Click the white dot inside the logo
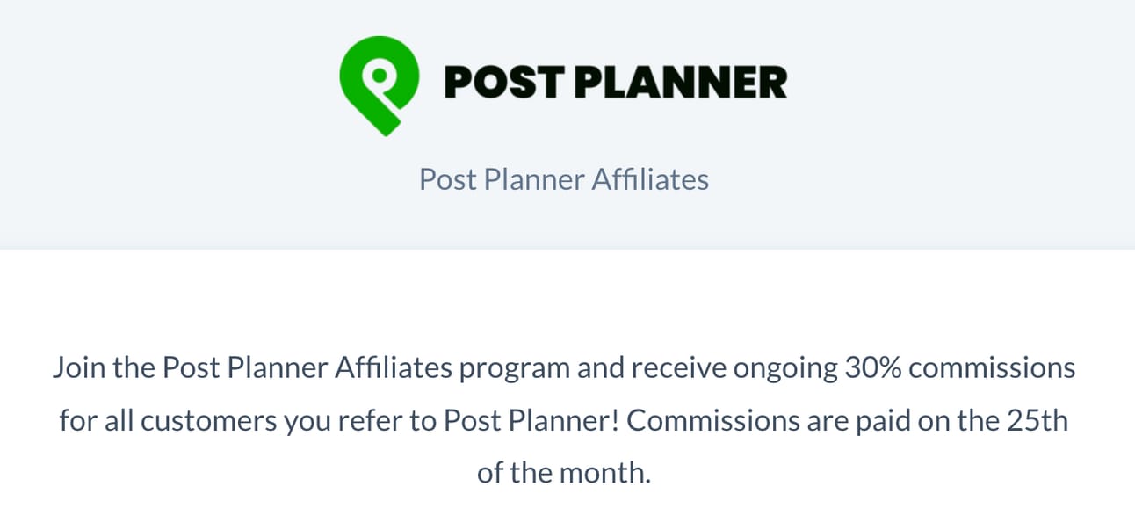 pyautogui.click(x=379, y=75)
